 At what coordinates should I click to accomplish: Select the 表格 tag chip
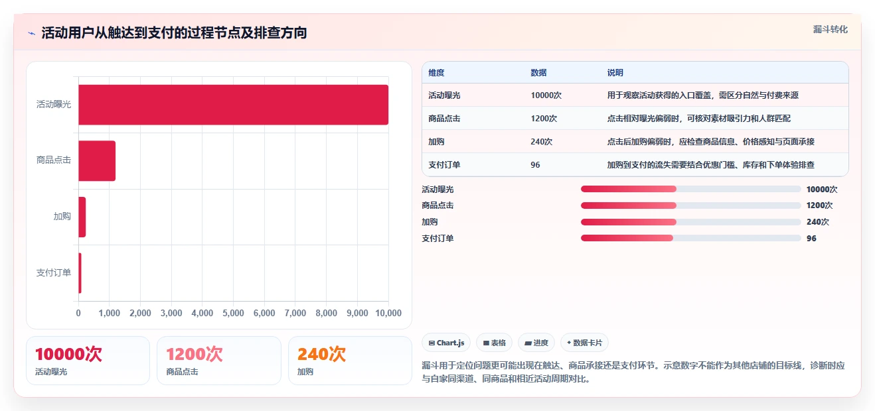[495, 343]
